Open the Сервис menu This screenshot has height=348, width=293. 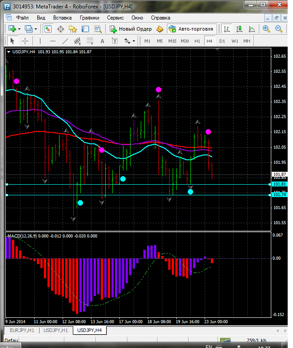coord(115,18)
